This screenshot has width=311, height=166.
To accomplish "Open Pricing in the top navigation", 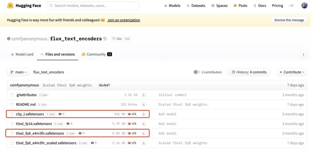I will coord(277,5).
